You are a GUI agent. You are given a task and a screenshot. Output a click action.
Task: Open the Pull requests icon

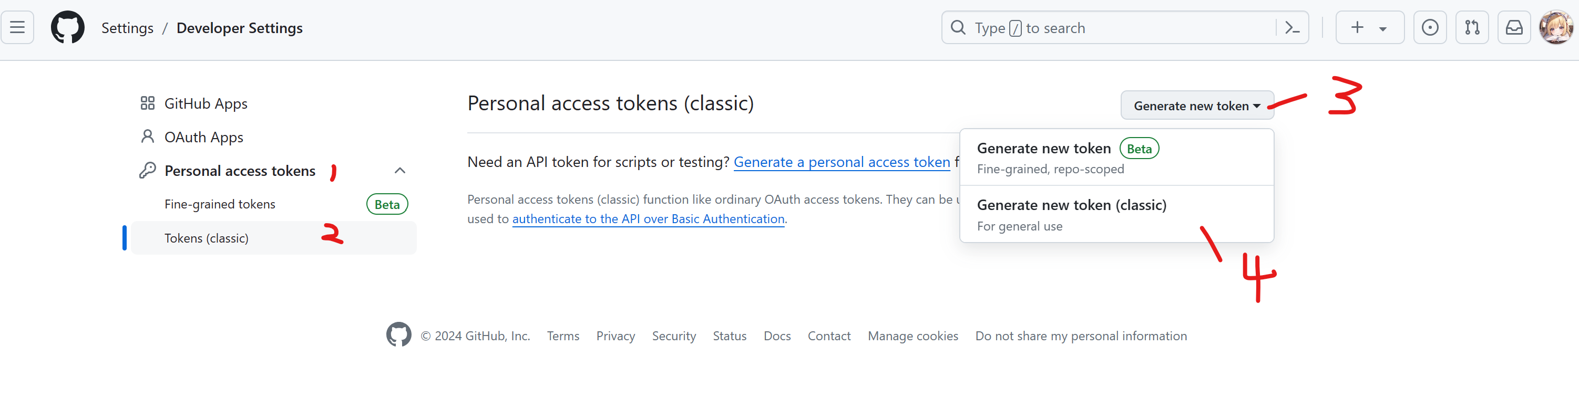(1472, 27)
